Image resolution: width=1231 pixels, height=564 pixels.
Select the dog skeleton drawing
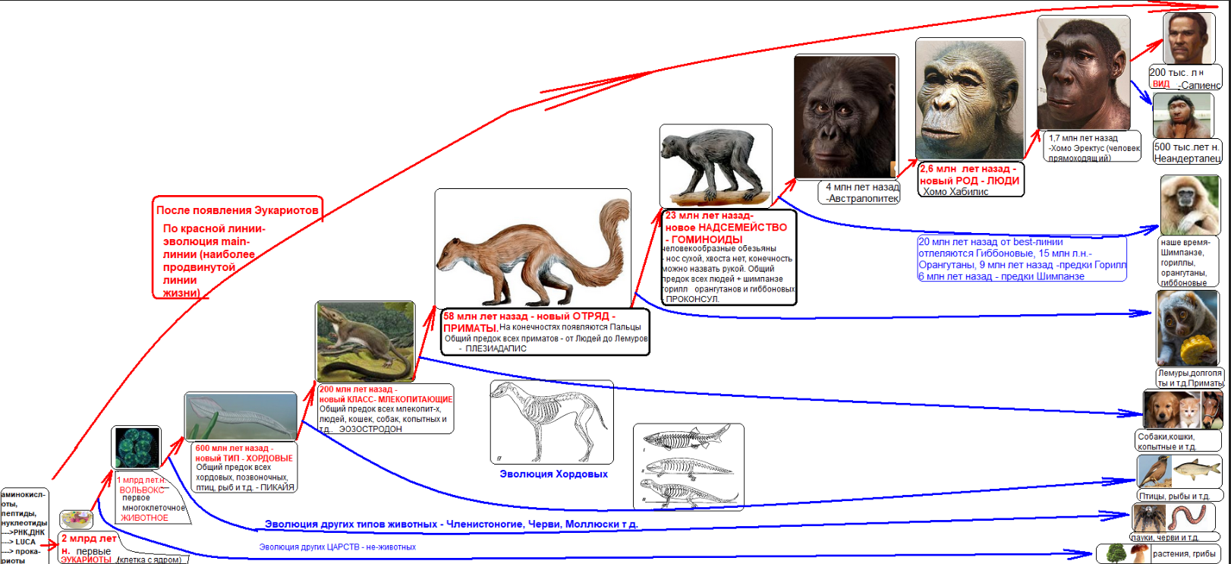[x=551, y=421]
